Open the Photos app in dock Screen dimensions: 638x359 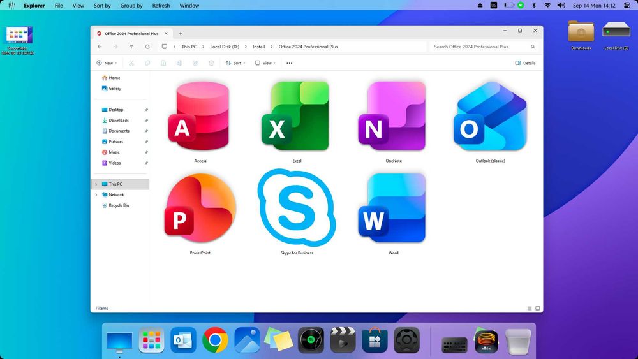[247, 340]
